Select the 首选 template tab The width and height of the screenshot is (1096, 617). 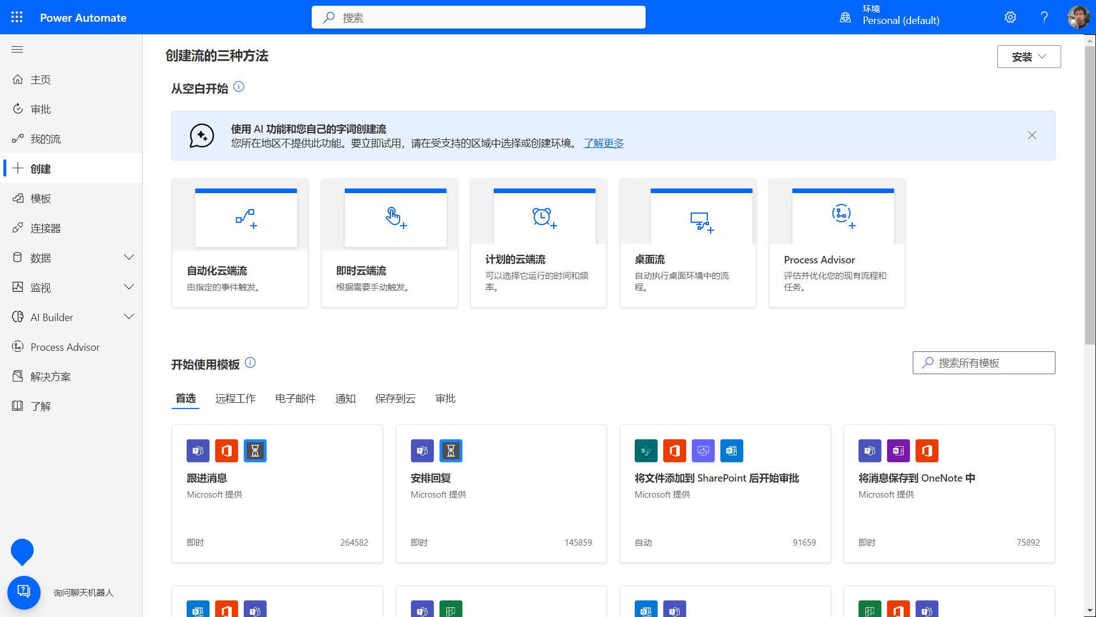point(186,398)
